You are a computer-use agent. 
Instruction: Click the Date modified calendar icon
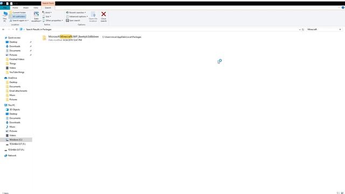36,15
